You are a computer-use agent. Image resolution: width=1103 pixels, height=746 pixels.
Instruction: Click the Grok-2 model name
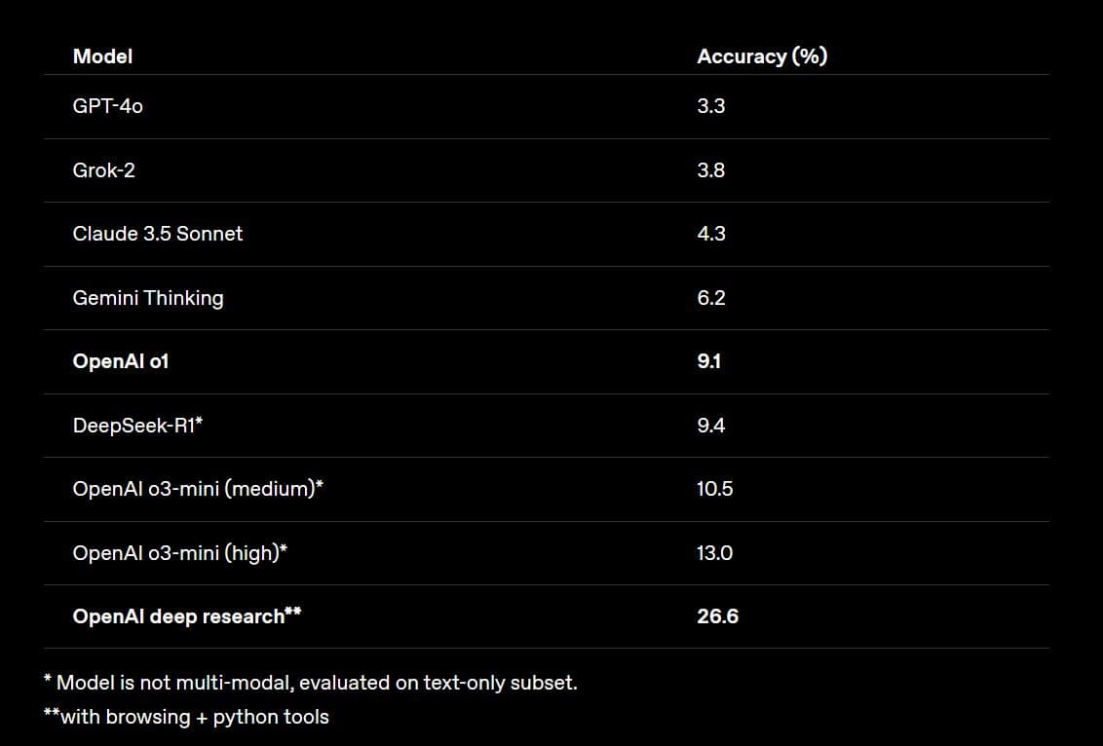coord(103,170)
